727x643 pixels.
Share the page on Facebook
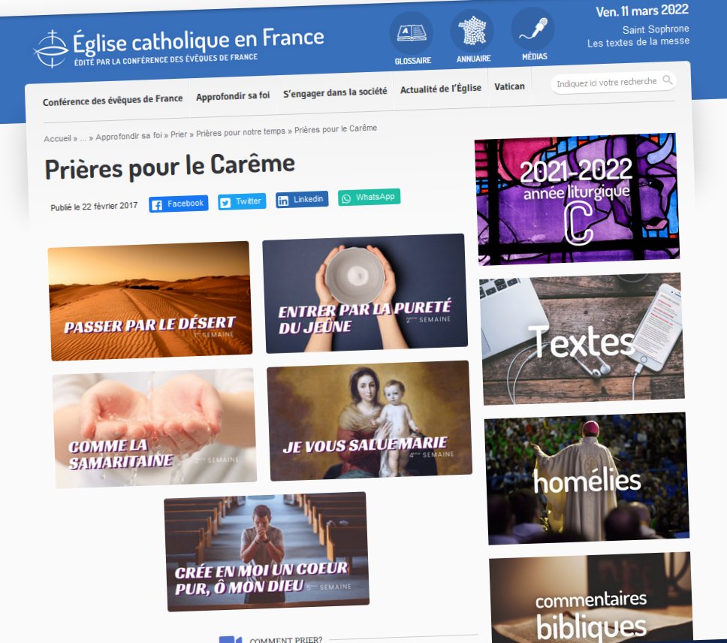pyautogui.click(x=179, y=204)
